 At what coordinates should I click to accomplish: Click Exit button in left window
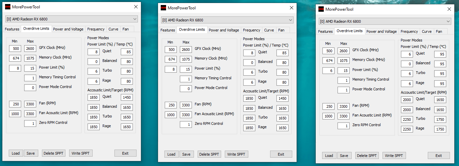[x=125, y=153]
